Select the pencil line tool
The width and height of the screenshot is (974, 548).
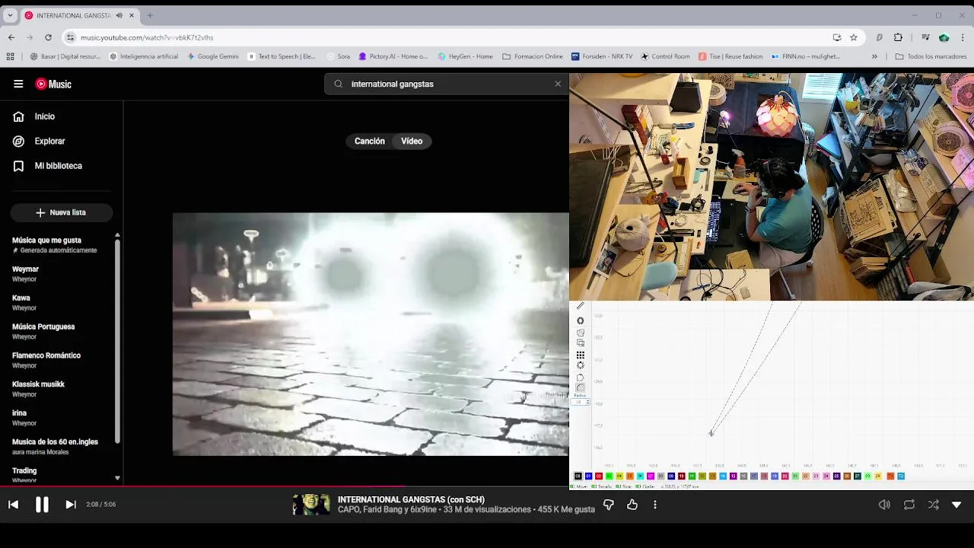tap(581, 306)
